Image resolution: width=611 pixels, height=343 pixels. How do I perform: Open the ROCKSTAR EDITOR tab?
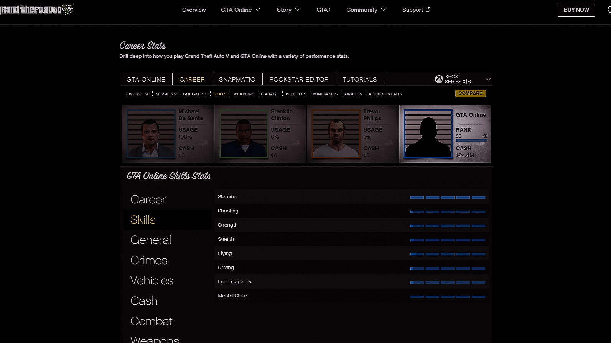click(x=299, y=79)
